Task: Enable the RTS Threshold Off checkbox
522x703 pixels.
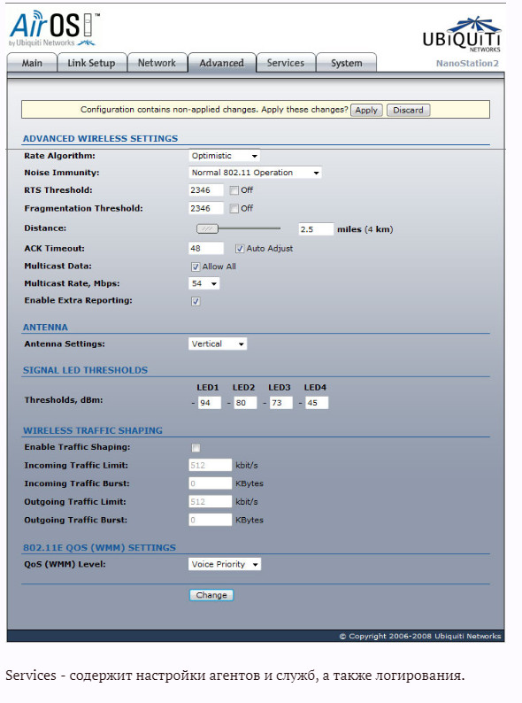Action: [x=234, y=190]
